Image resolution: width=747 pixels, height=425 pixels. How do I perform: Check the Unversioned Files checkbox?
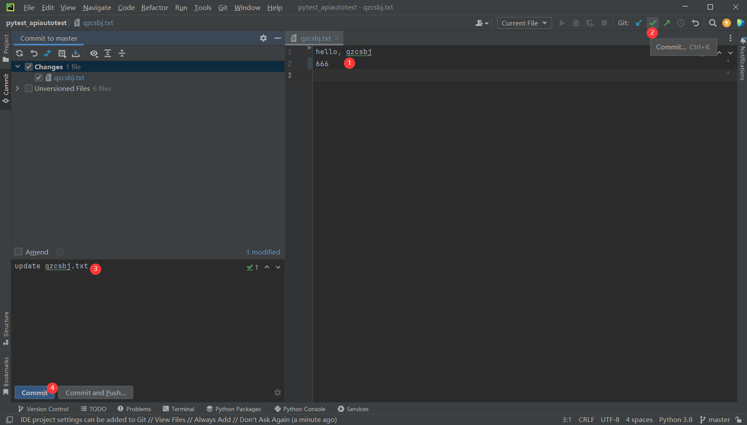click(x=29, y=88)
